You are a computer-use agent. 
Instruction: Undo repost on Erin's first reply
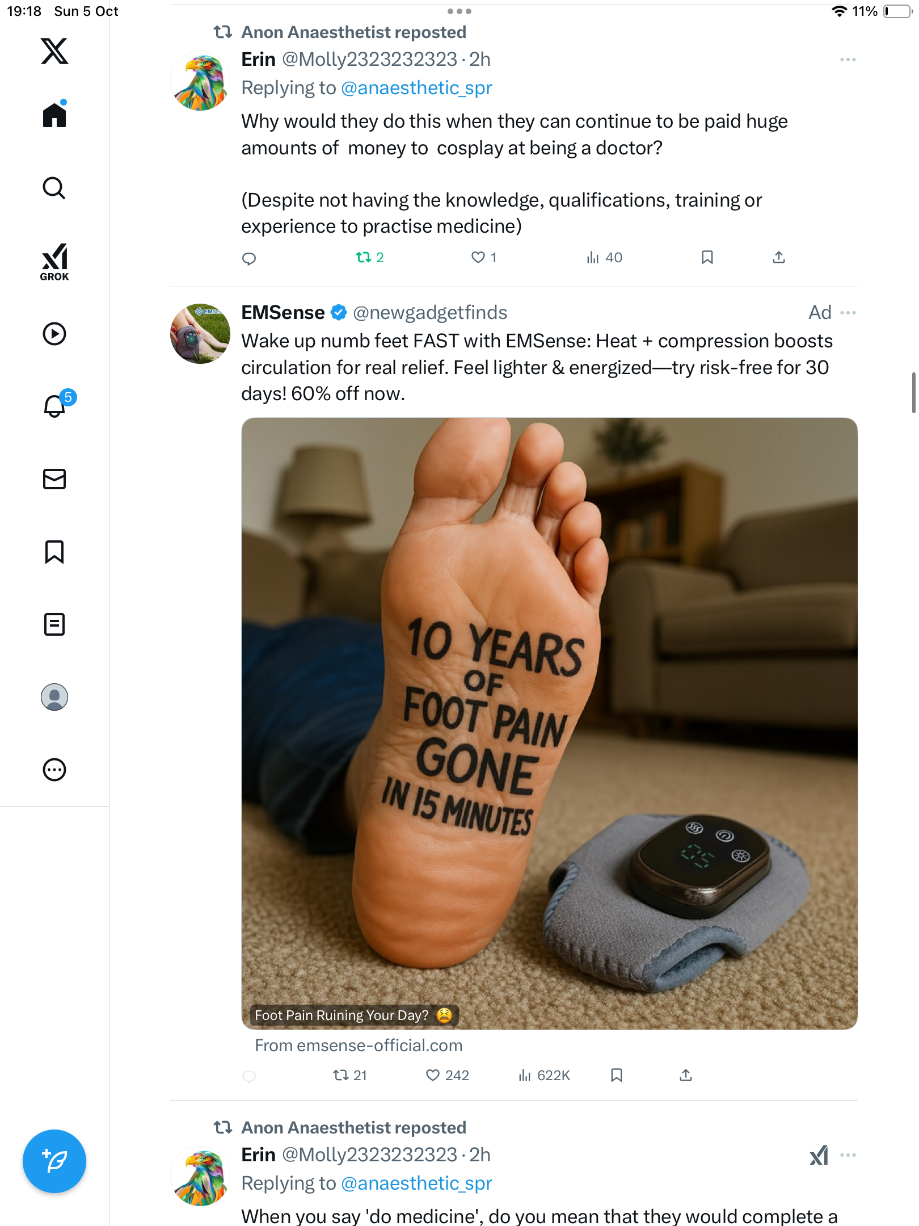click(364, 258)
